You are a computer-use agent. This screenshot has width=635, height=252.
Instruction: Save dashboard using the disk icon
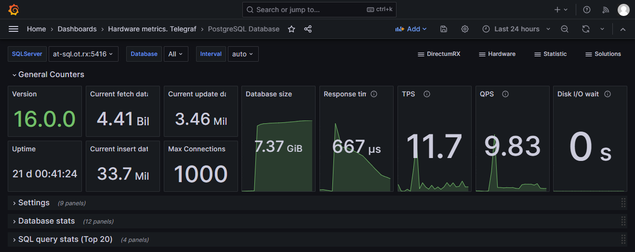(x=444, y=29)
